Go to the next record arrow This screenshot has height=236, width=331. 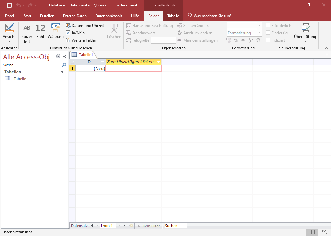[x=120, y=226]
